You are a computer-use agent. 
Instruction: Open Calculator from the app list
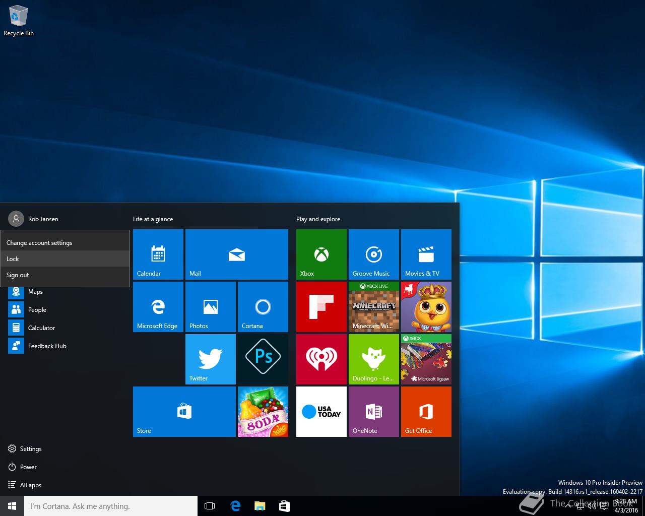pos(65,328)
